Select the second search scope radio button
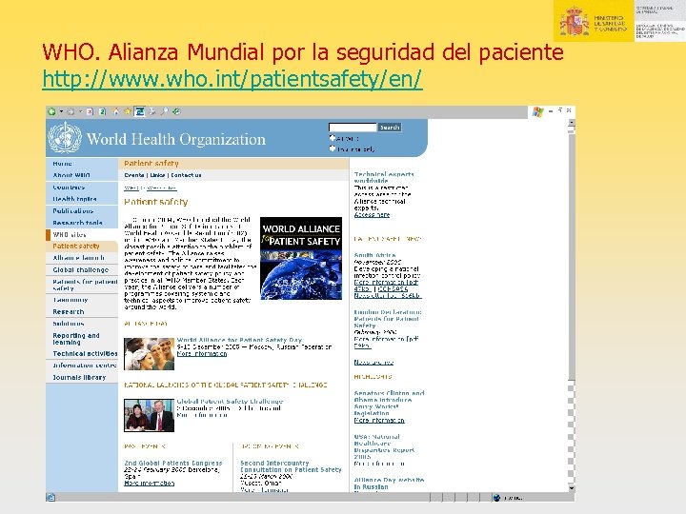686x514 pixels. coord(333,148)
